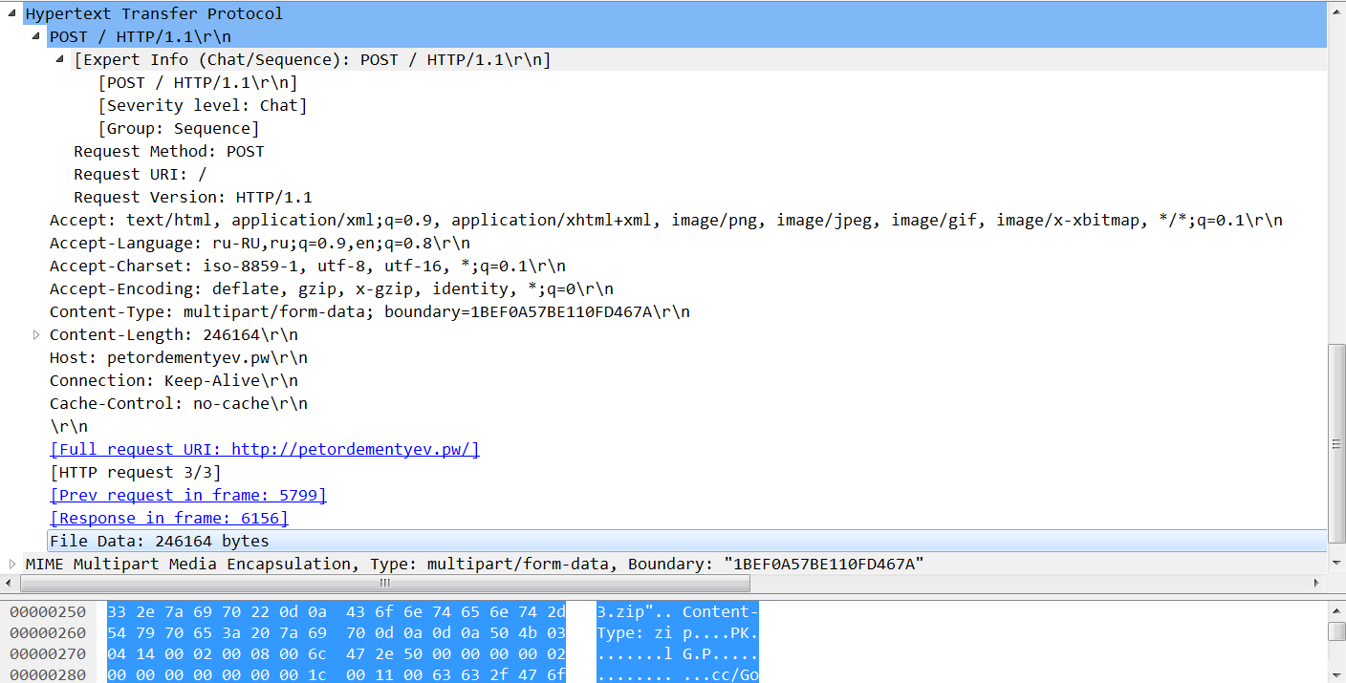1346x683 pixels.
Task: Click the horizontal scrollbar left arrow
Action: pos(8,582)
